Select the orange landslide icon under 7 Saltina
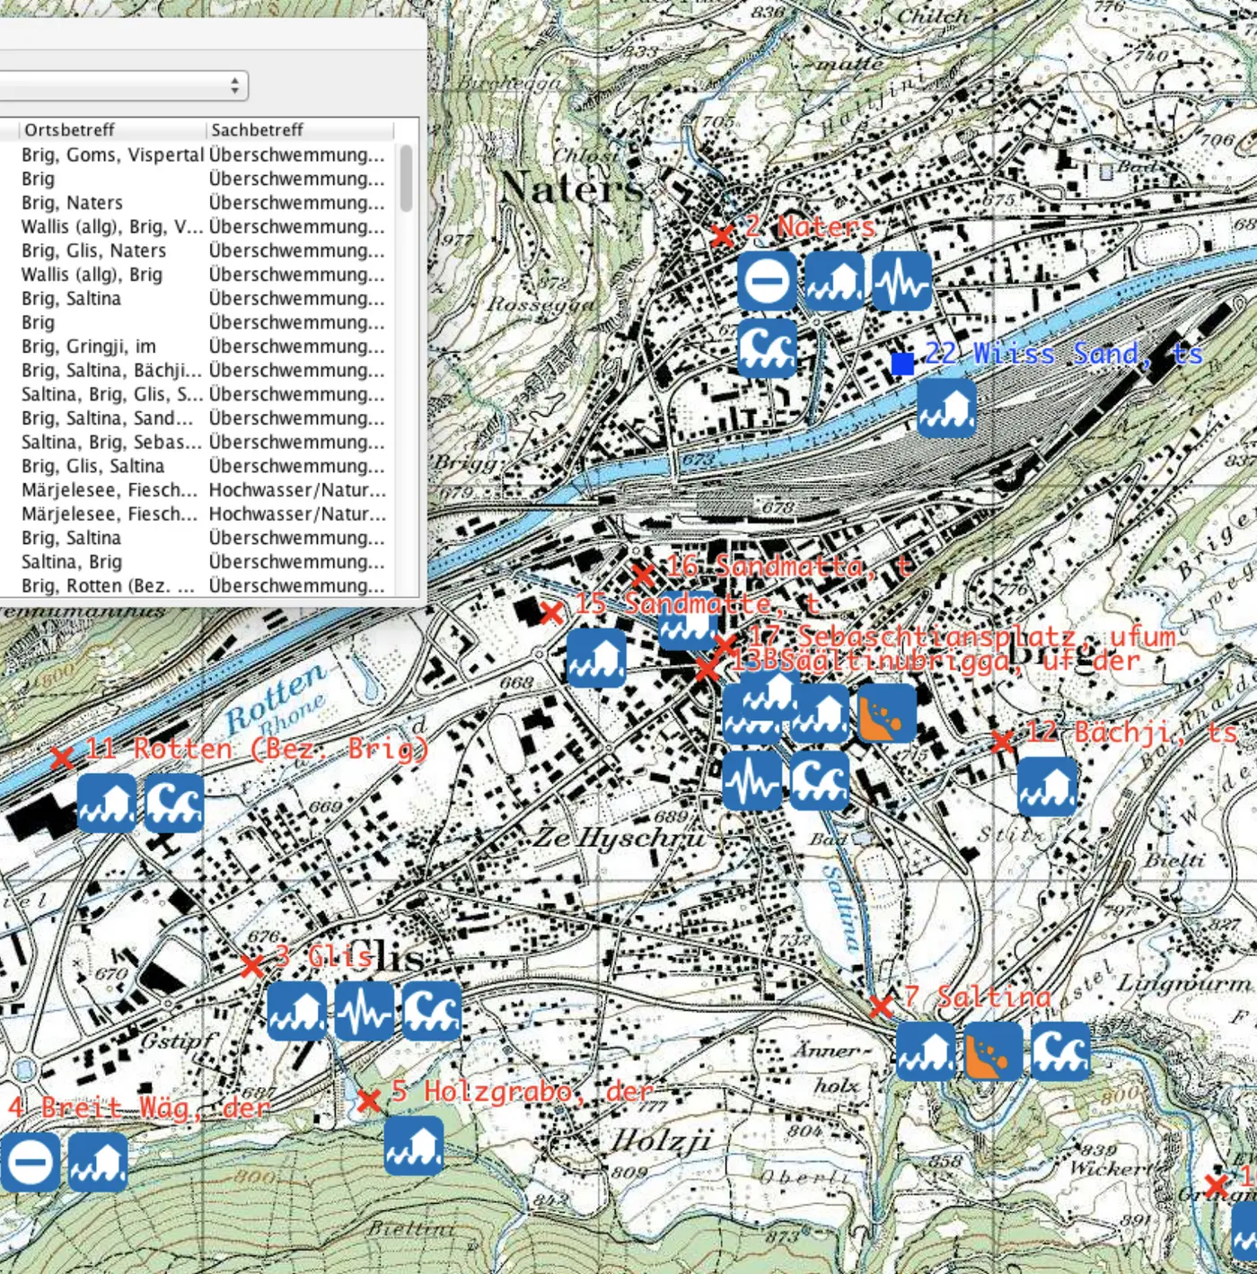This screenshot has height=1274, width=1257. point(993,1050)
